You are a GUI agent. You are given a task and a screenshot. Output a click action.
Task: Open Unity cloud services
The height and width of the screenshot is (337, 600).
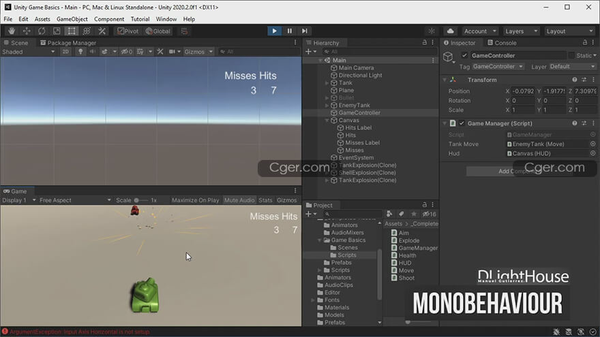(451, 31)
